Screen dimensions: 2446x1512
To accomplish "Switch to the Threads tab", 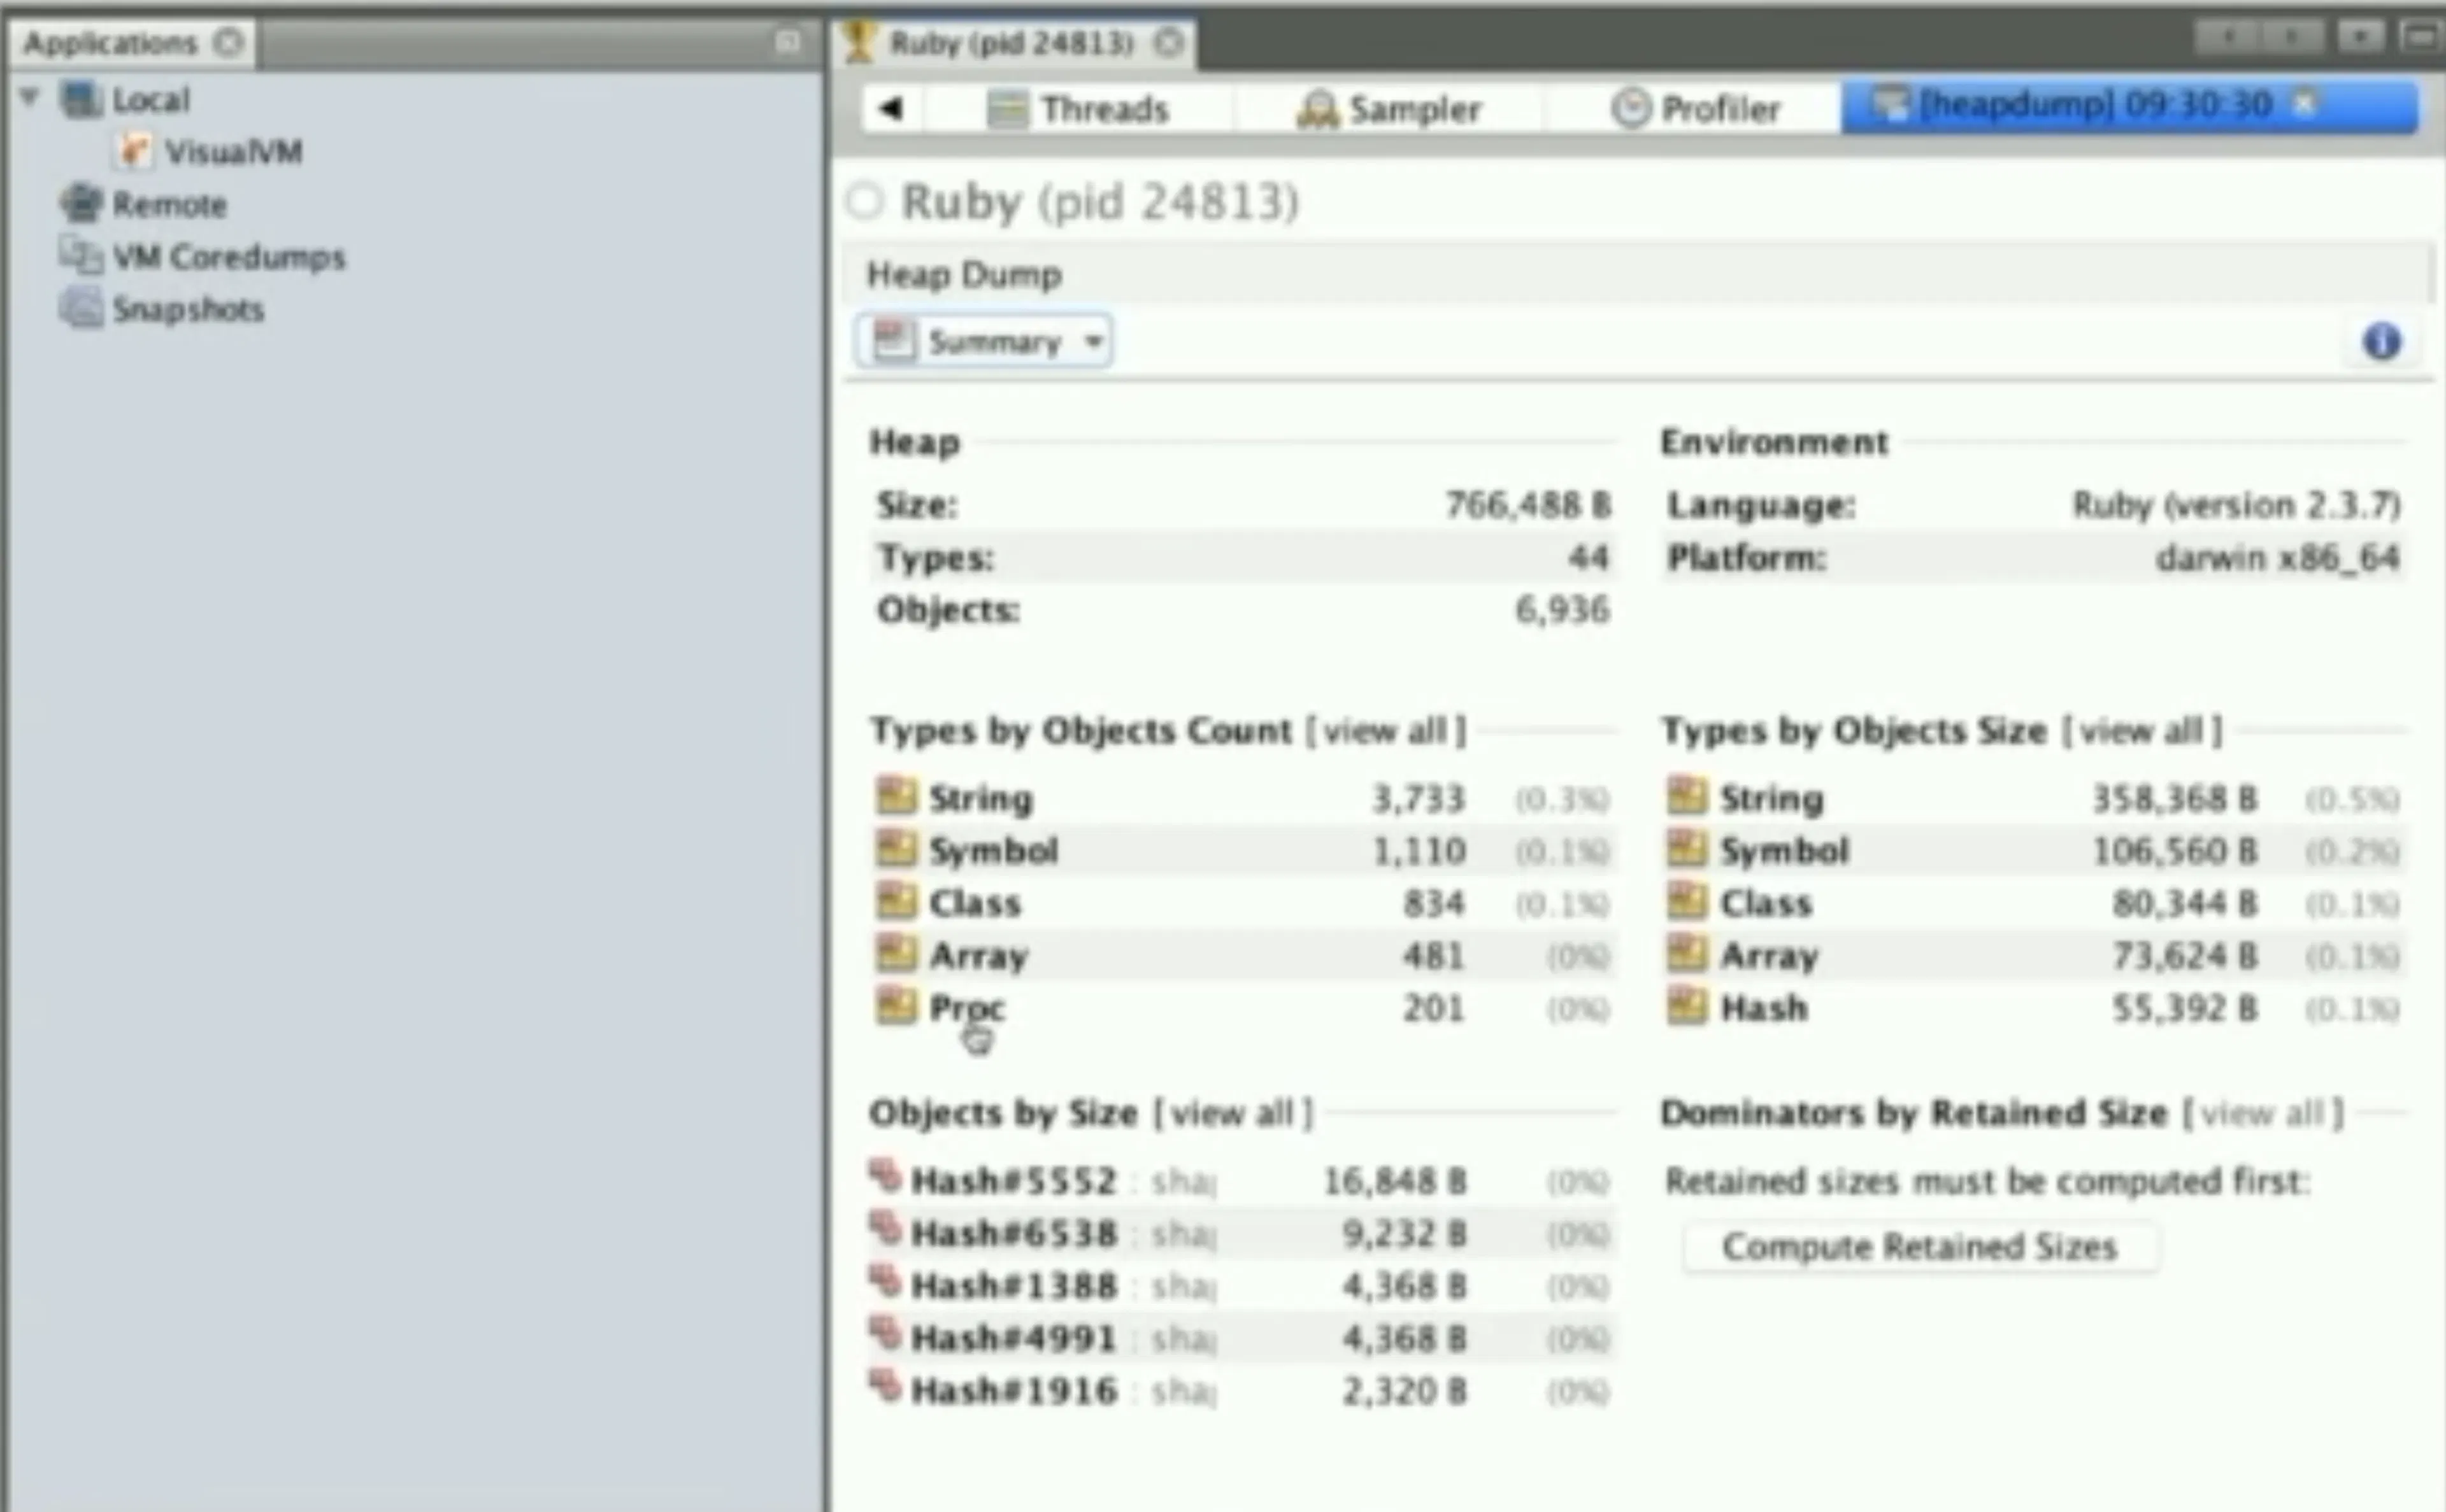I will pos(1078,108).
